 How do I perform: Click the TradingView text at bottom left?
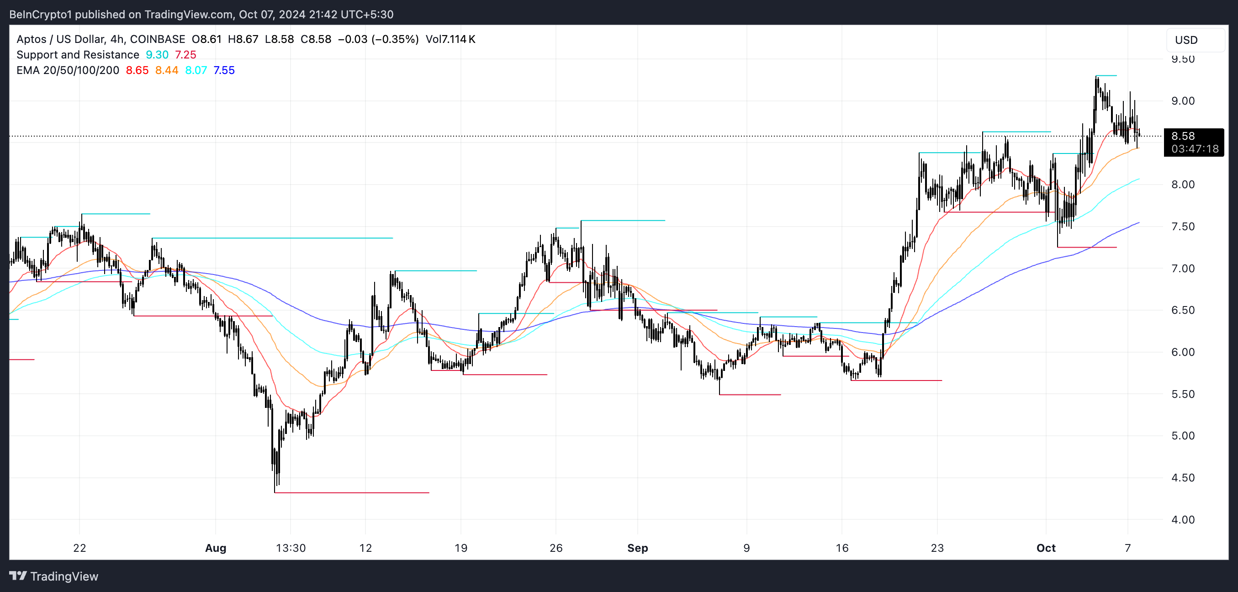64,576
